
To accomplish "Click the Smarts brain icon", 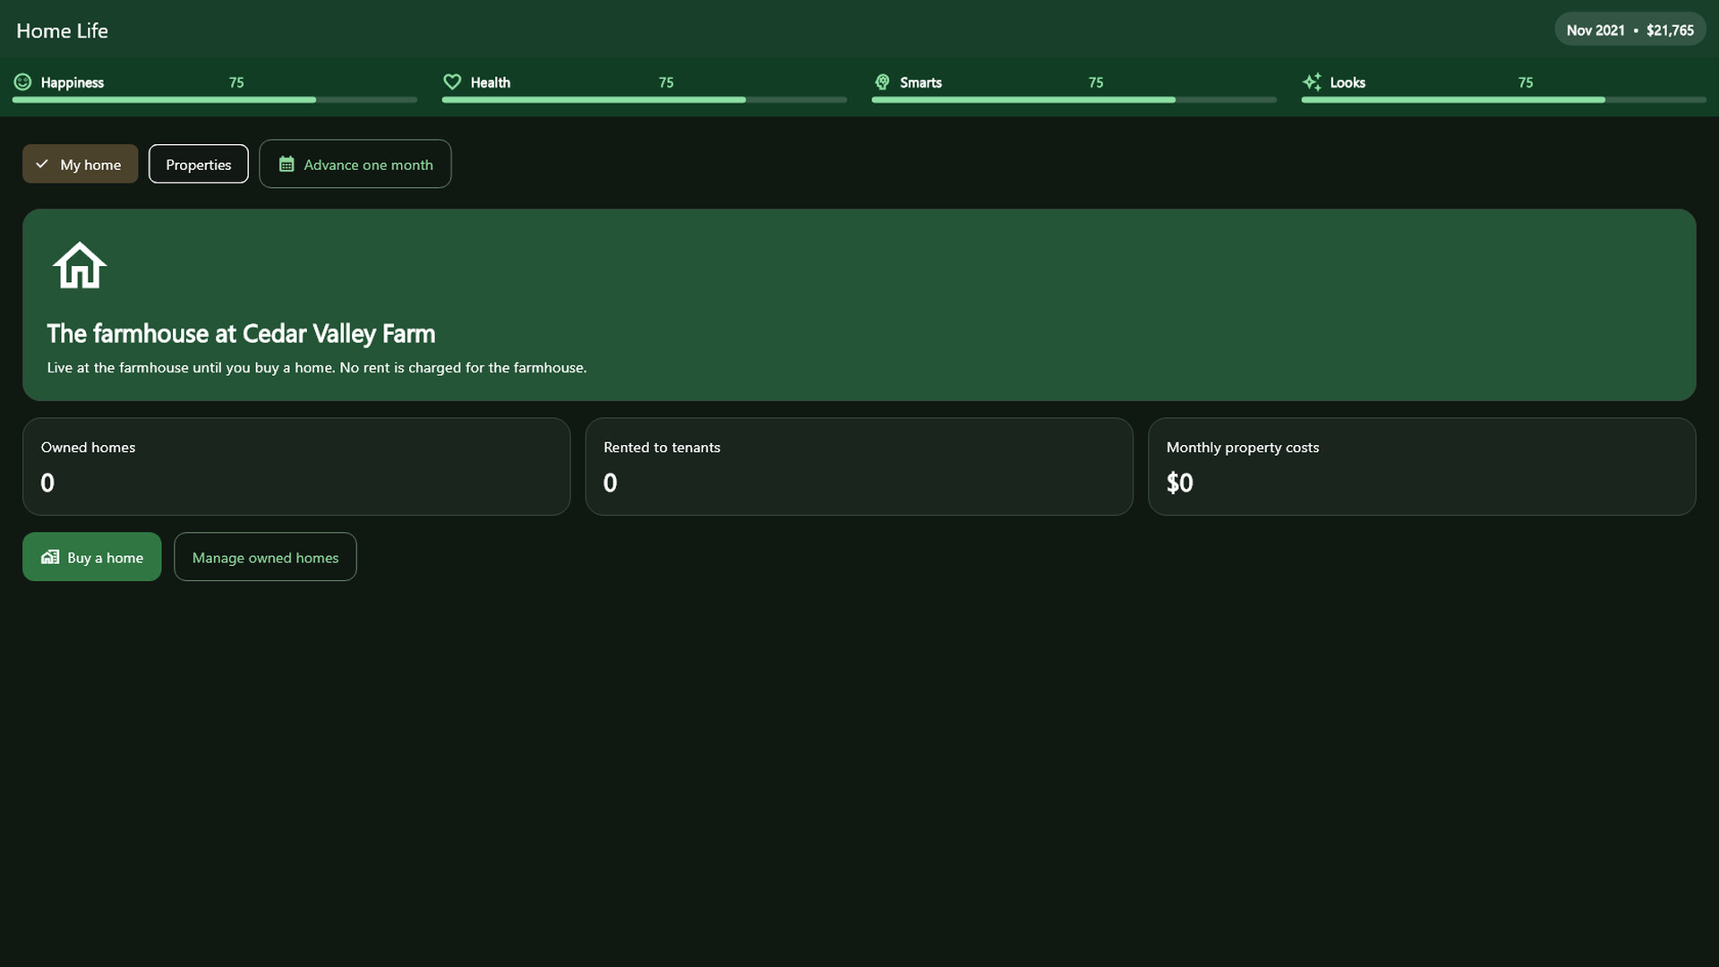I will pos(882,81).
